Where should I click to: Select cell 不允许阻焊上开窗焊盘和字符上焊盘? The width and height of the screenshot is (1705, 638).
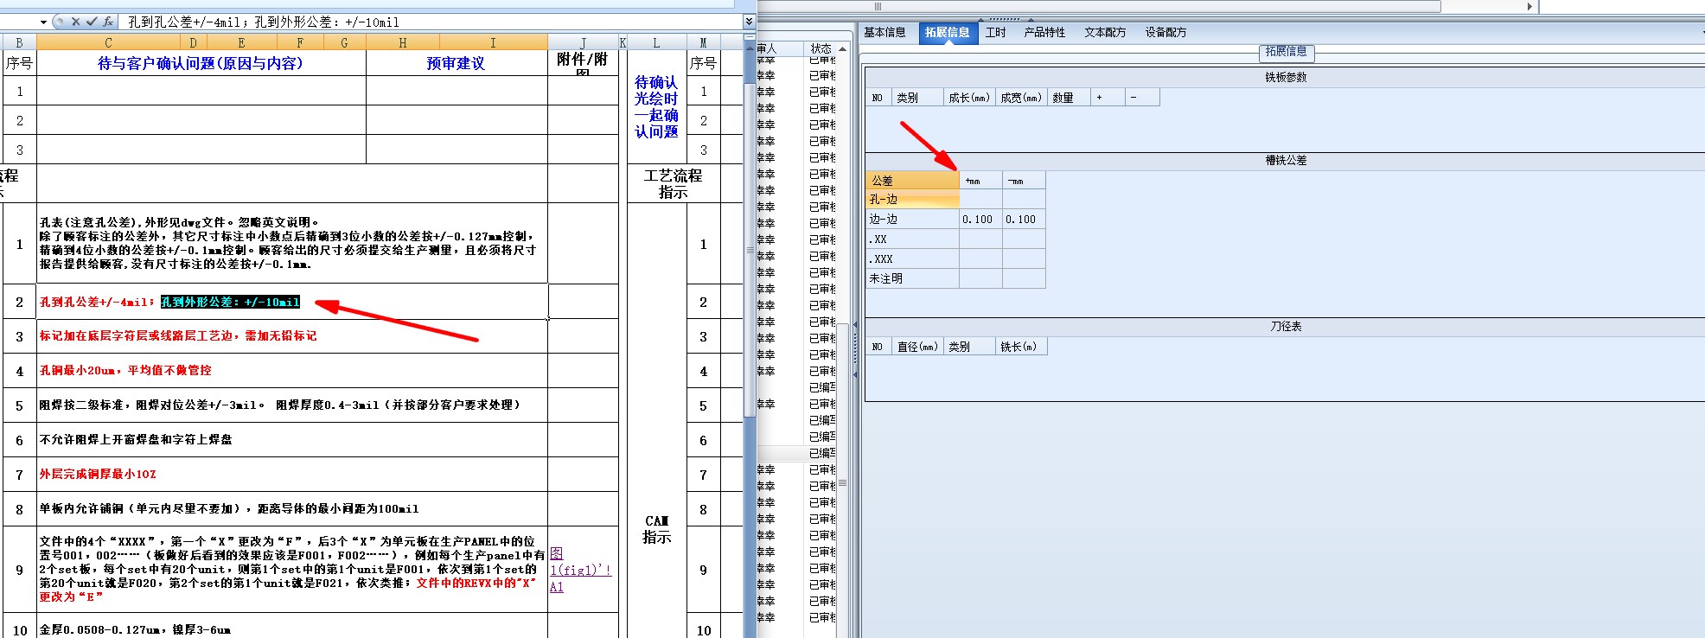(x=292, y=440)
